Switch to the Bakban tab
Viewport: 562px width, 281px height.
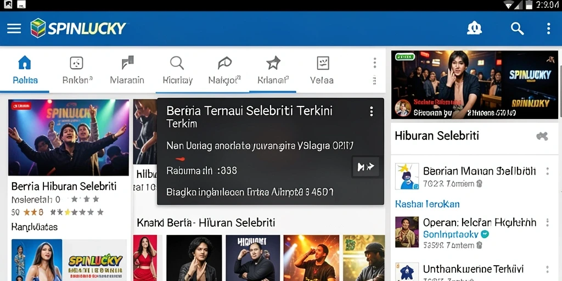(x=77, y=70)
